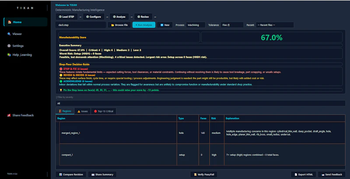Image resolution: width=350 pixels, height=179 pixels.
Task: Open Share Feedback in the sidebar
Action: [x=21, y=116]
